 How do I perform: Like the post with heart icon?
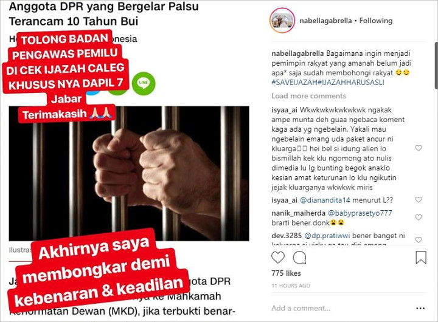coord(278,258)
